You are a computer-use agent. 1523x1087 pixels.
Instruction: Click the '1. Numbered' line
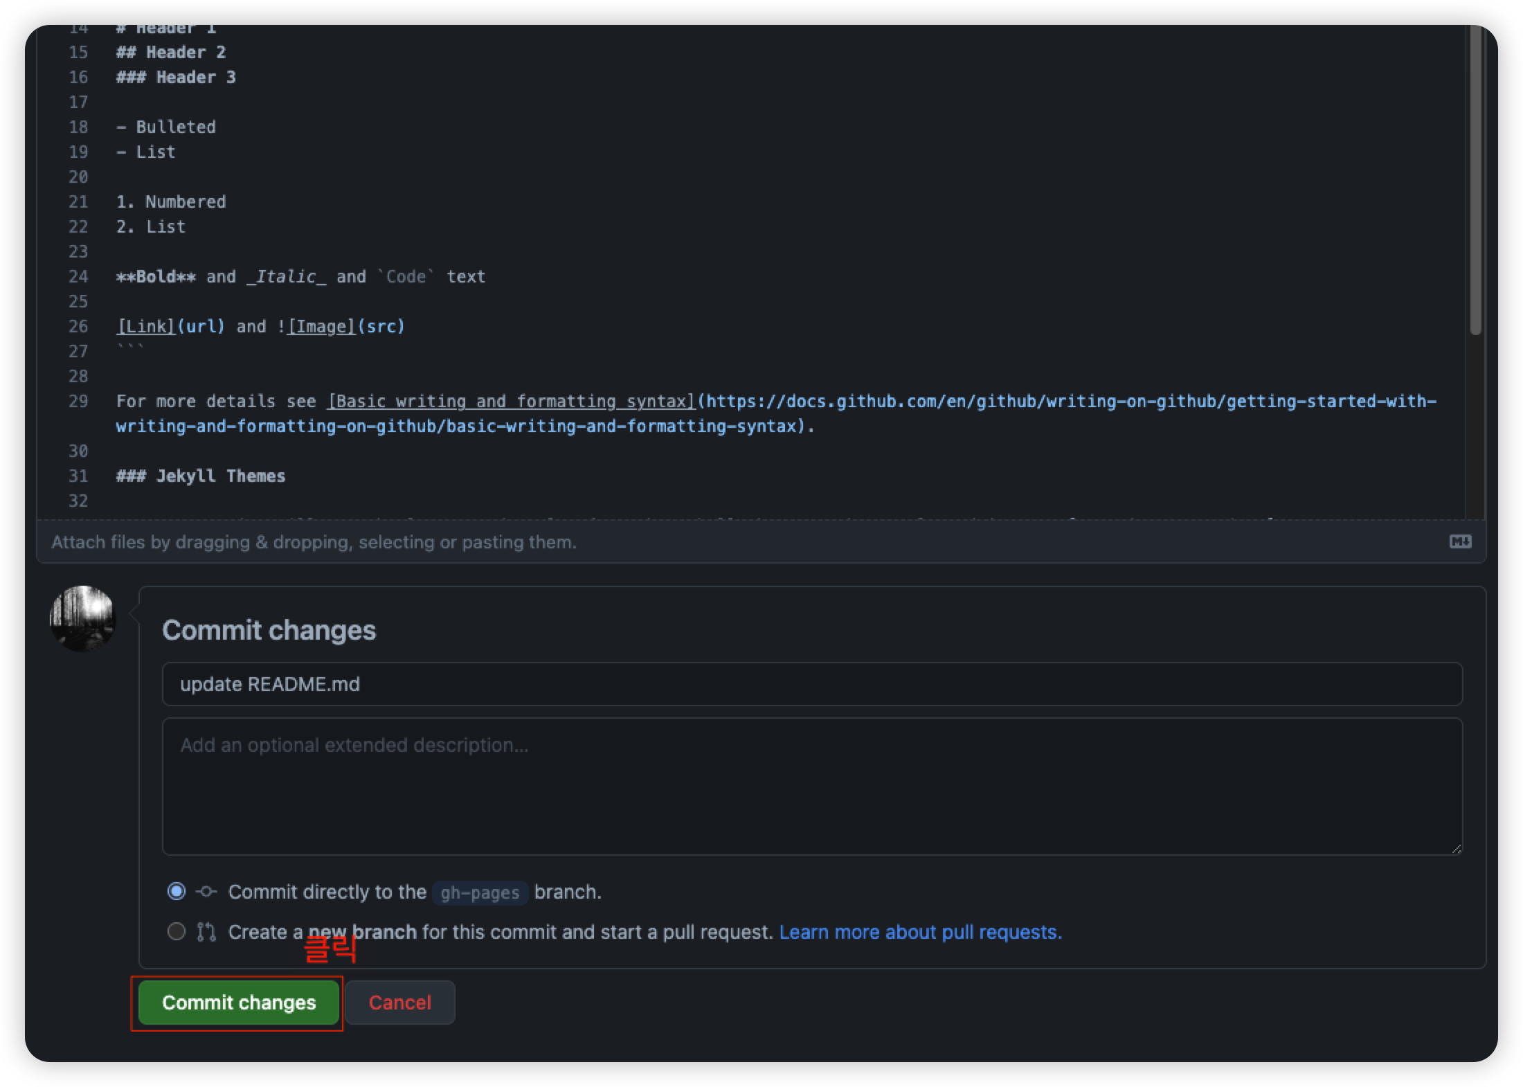click(x=171, y=201)
